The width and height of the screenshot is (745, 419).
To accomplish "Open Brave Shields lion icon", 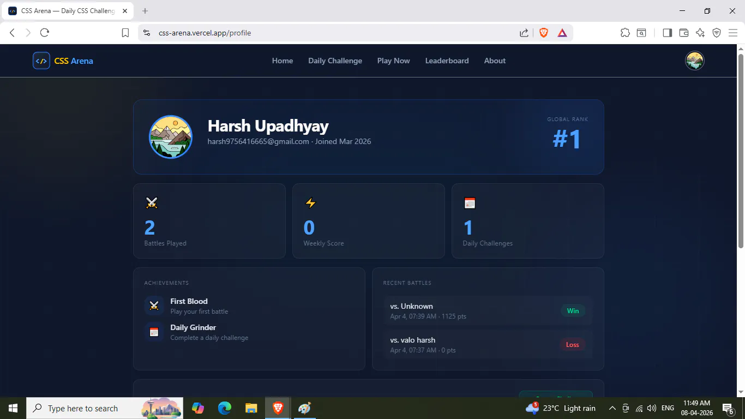I will coord(543,33).
